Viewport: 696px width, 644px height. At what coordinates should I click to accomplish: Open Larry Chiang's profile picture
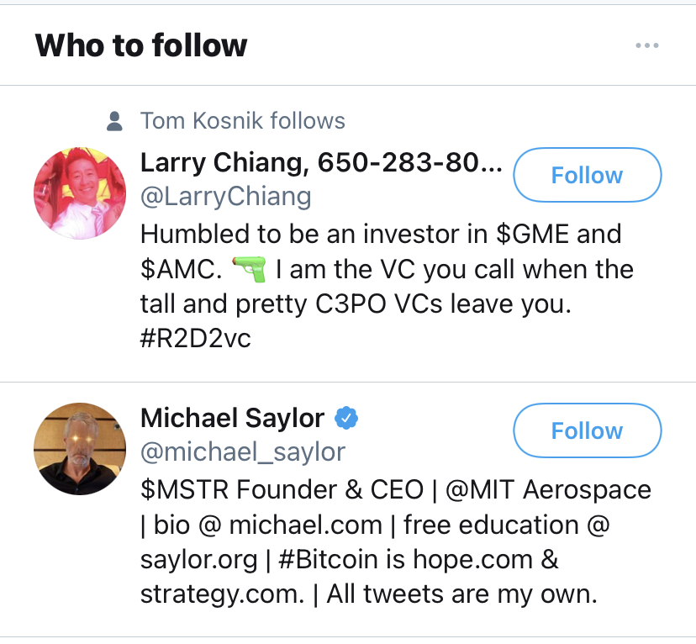pos(79,193)
